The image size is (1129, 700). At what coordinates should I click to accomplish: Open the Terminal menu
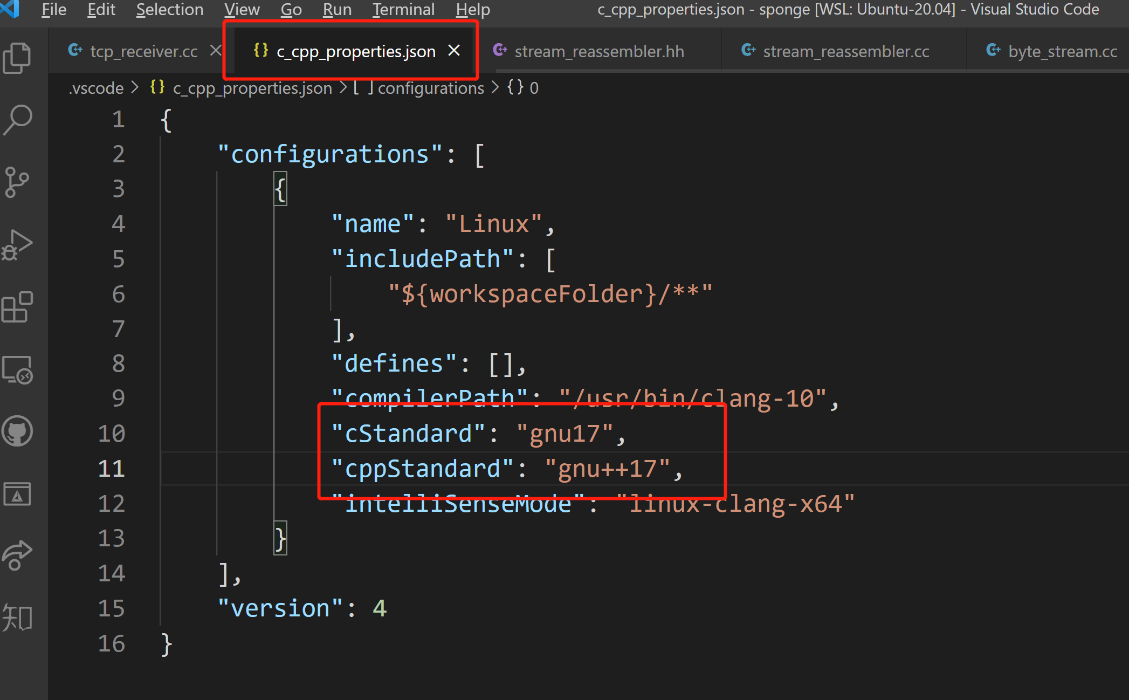(403, 10)
